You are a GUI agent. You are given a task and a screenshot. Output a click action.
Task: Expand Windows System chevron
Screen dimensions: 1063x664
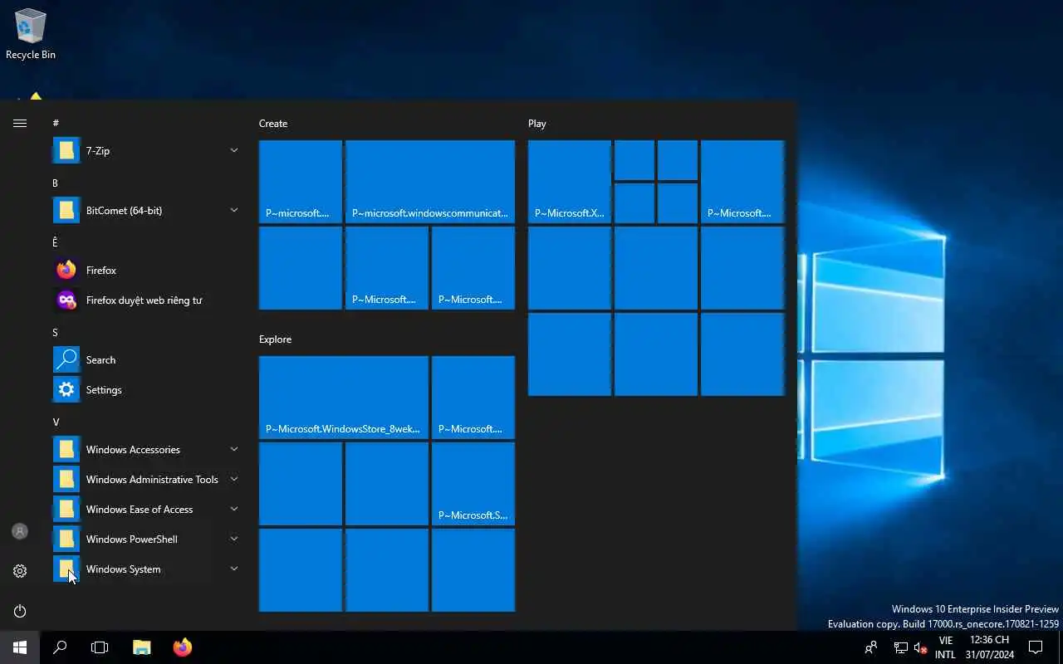coord(234,569)
